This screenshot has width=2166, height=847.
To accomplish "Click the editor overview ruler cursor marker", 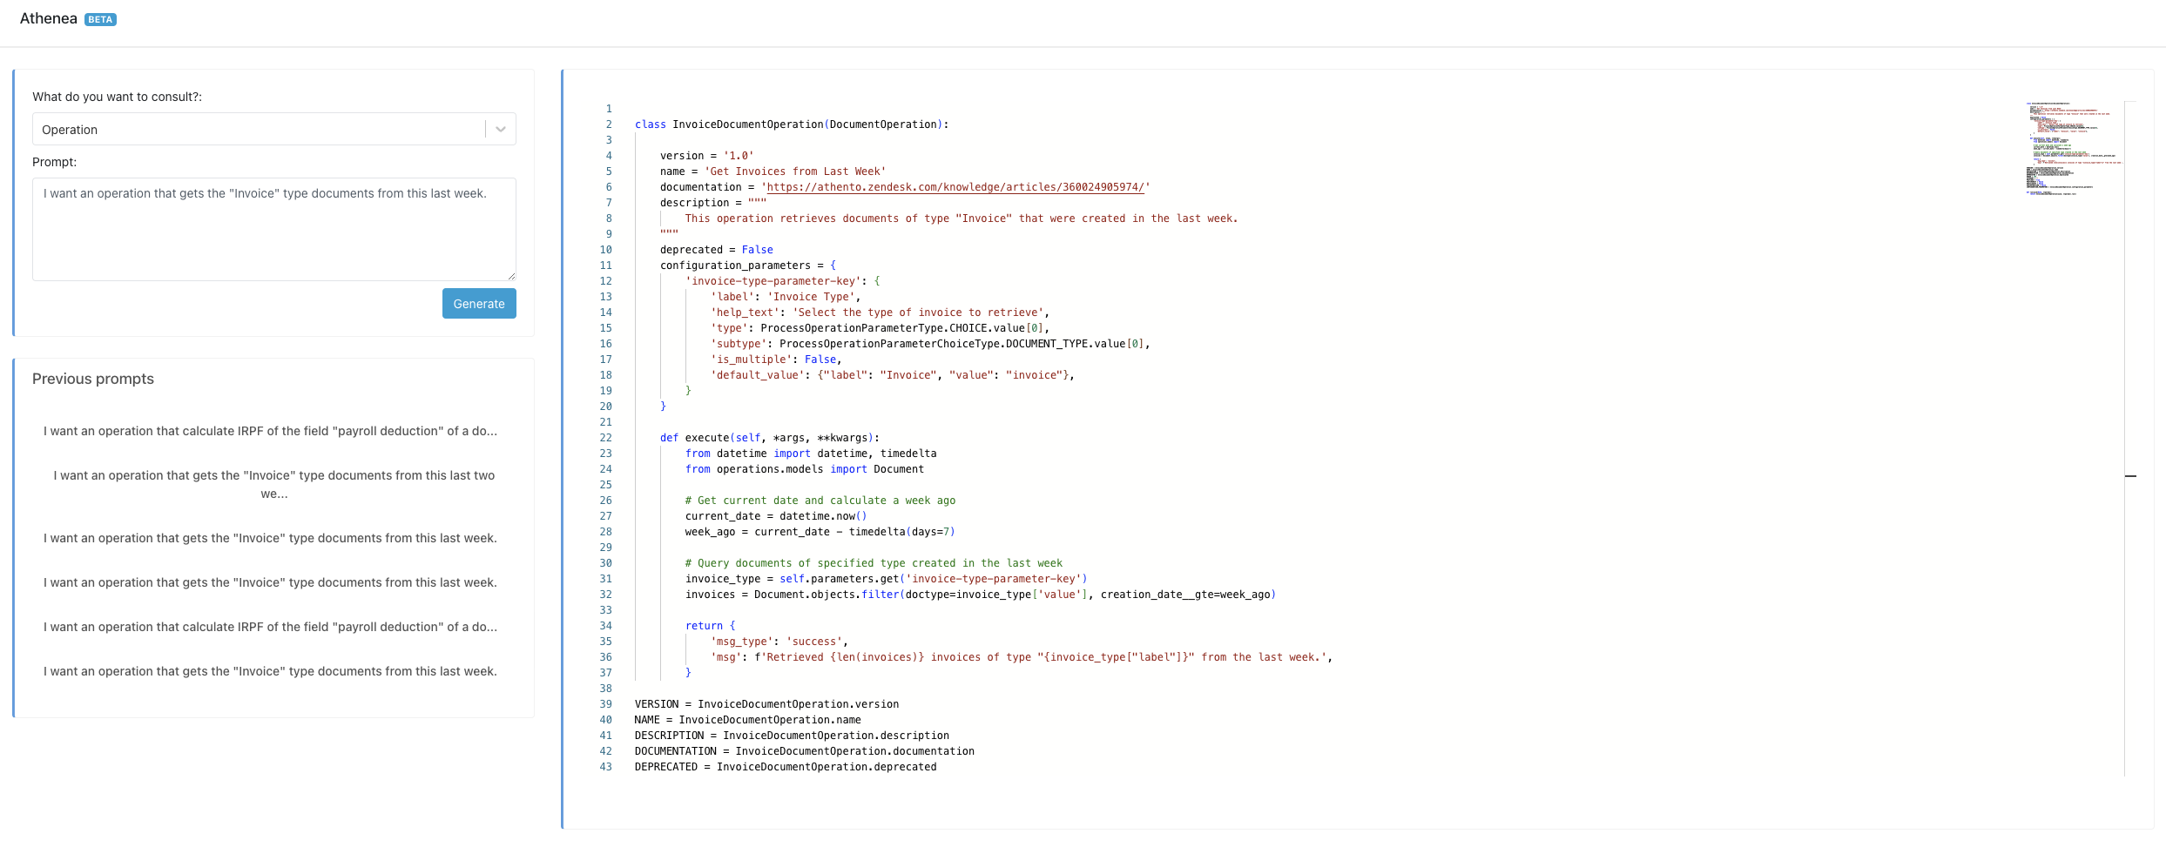I will [2130, 476].
